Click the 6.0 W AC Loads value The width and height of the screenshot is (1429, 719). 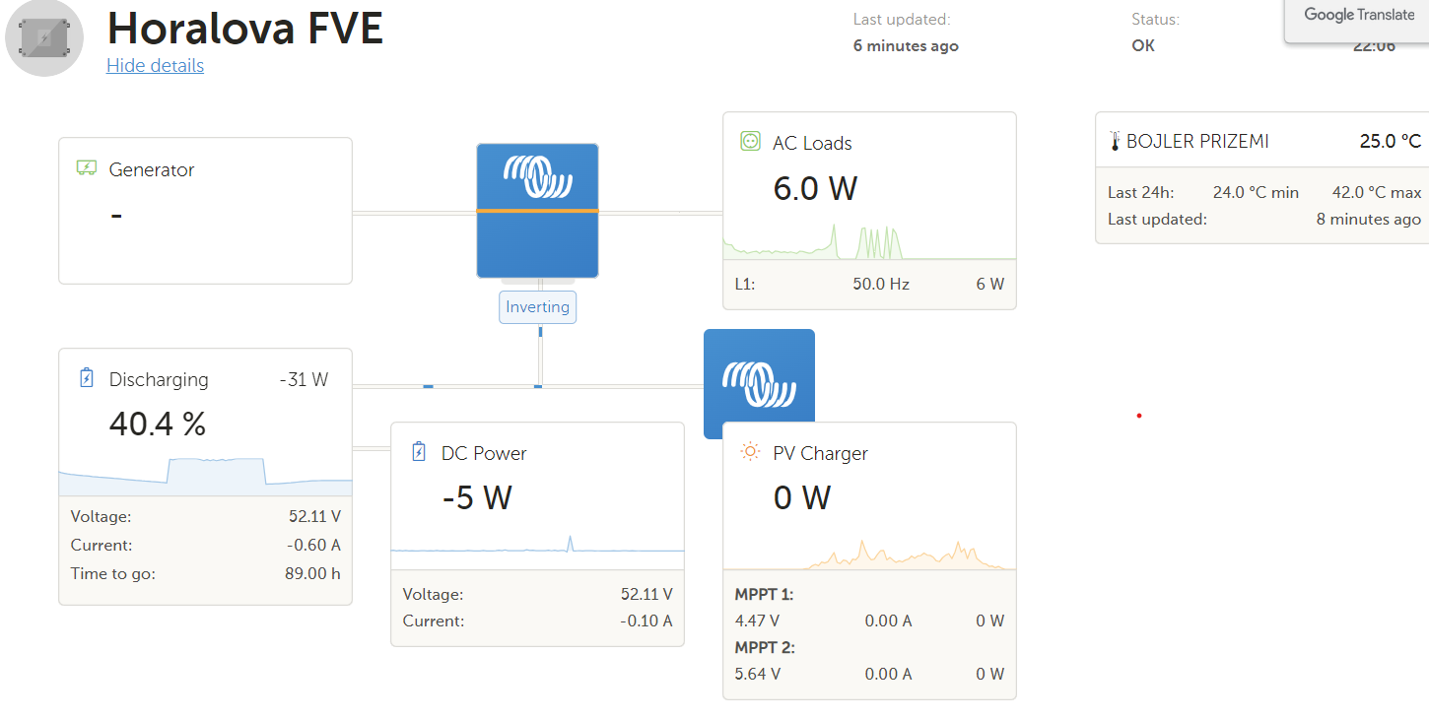click(x=815, y=188)
